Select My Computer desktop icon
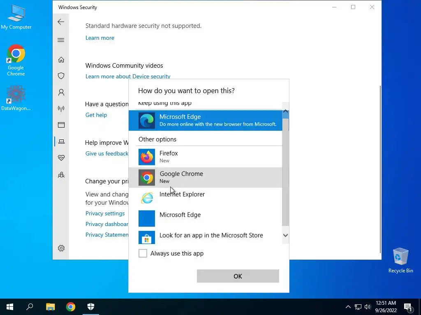This screenshot has width=421, height=315. point(16,17)
